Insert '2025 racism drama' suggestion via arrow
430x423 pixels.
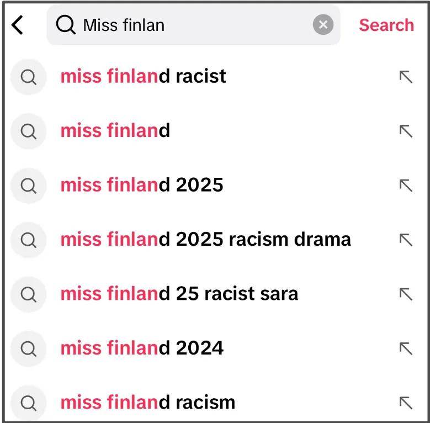(406, 239)
